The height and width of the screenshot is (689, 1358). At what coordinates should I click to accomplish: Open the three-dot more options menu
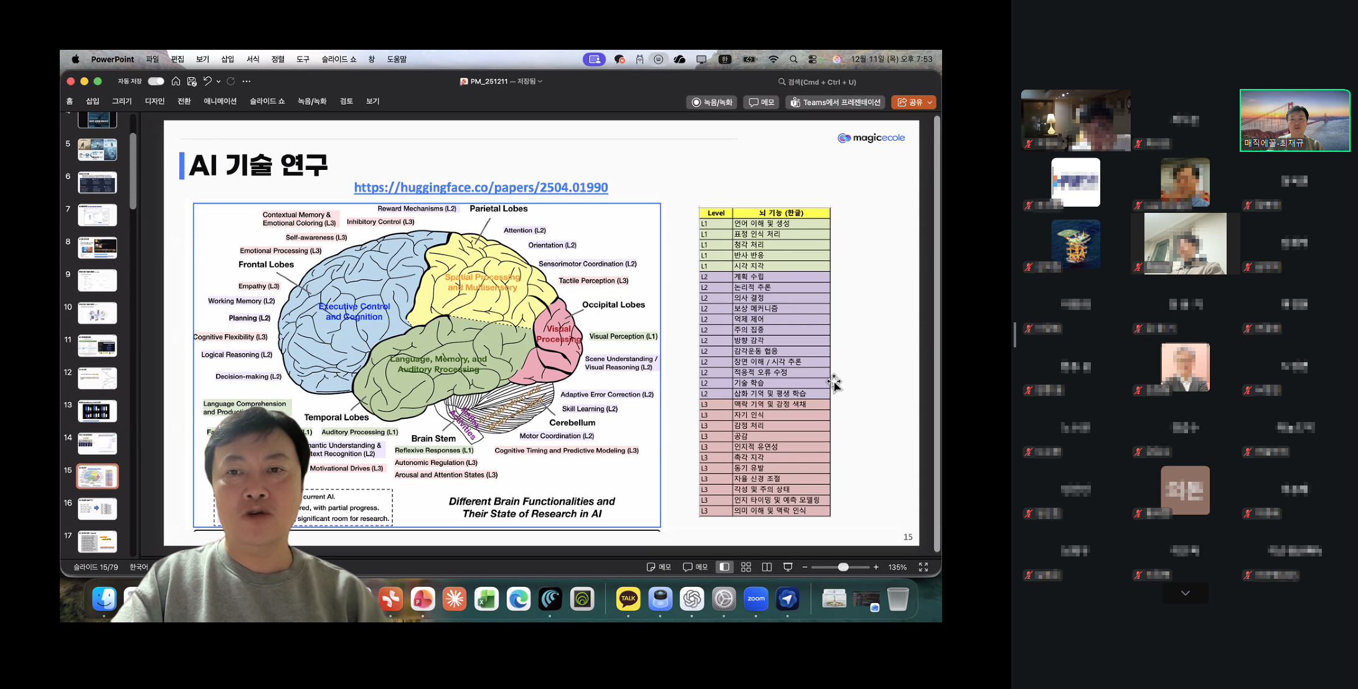coord(247,82)
